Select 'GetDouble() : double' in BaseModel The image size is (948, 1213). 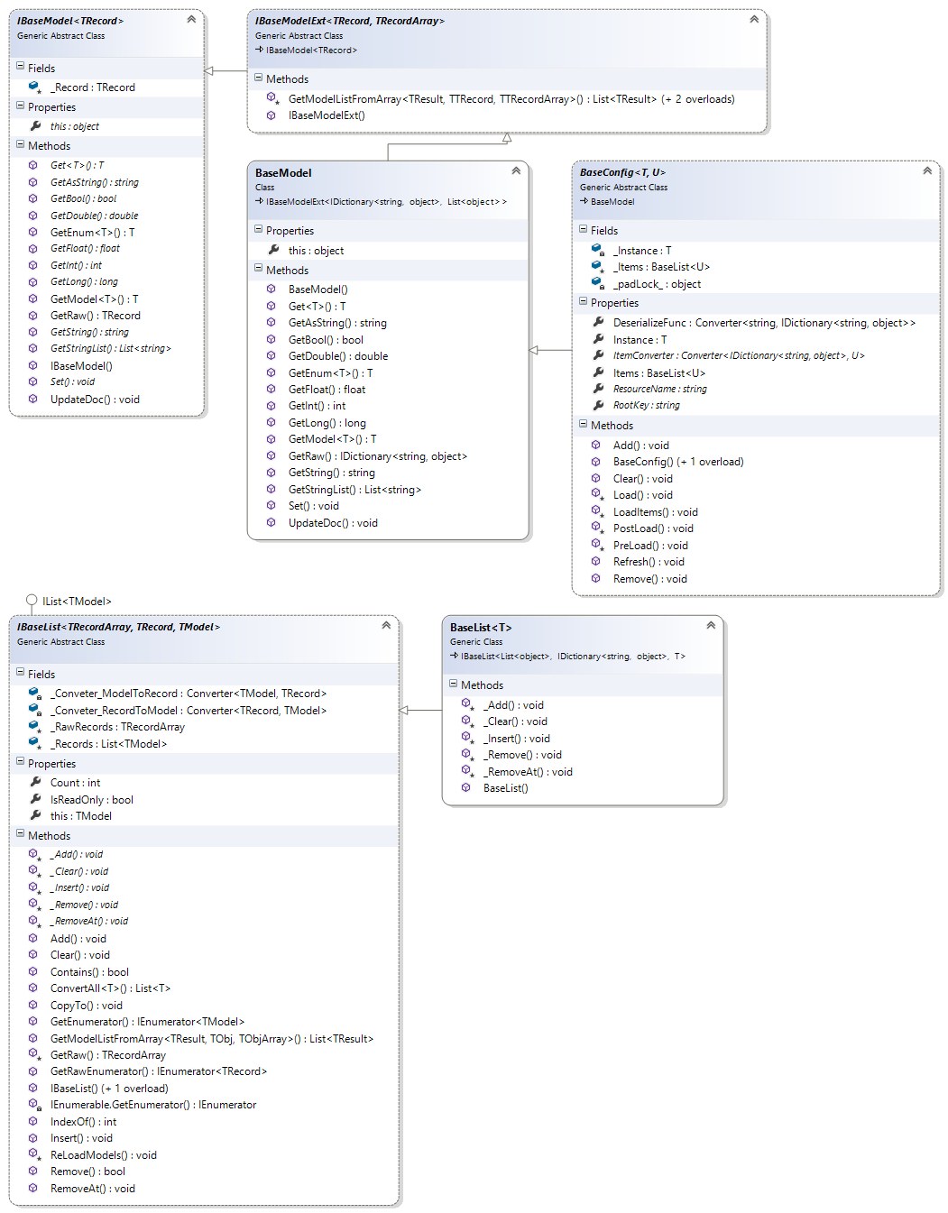tap(338, 356)
